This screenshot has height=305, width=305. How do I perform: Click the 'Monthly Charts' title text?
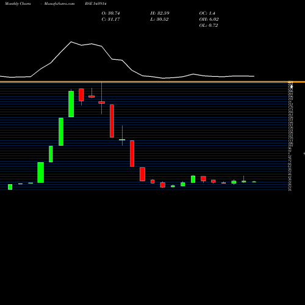18,4
